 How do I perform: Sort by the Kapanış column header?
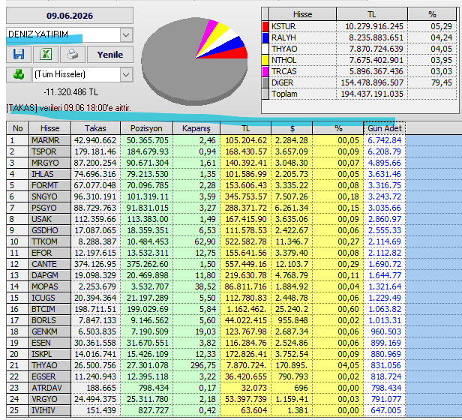click(196, 128)
